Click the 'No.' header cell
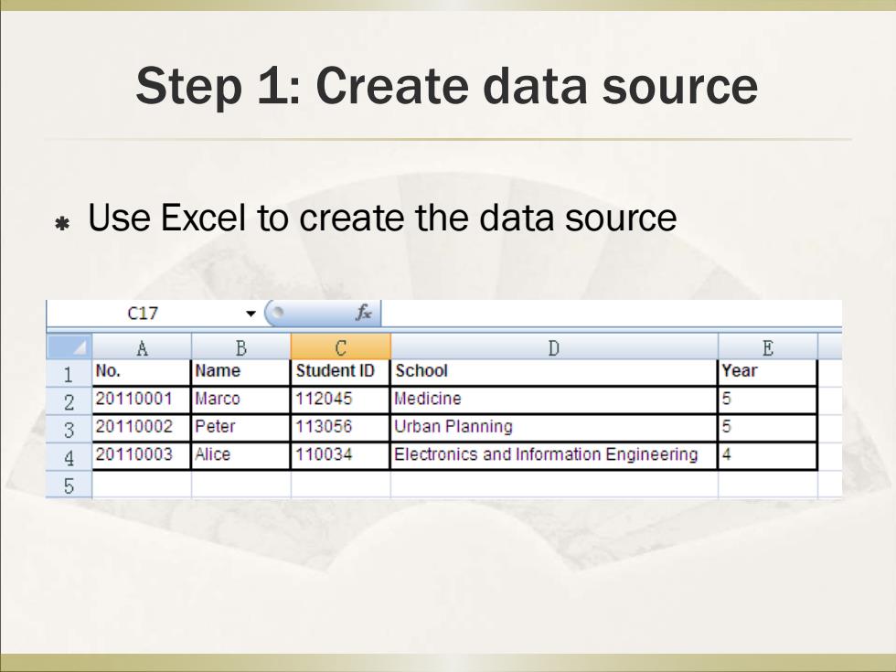The height and width of the screenshot is (672, 896). point(141,373)
